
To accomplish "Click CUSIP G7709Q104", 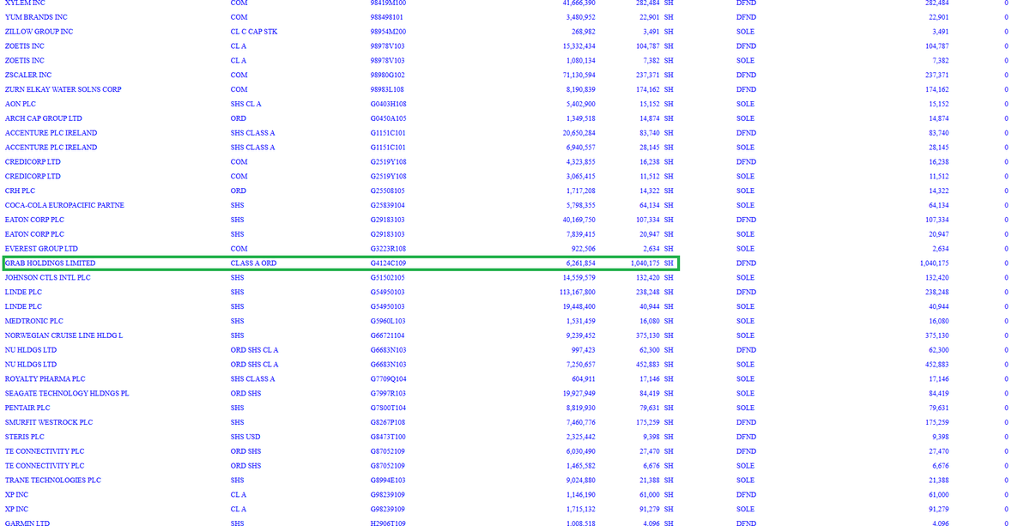I will (389, 378).
